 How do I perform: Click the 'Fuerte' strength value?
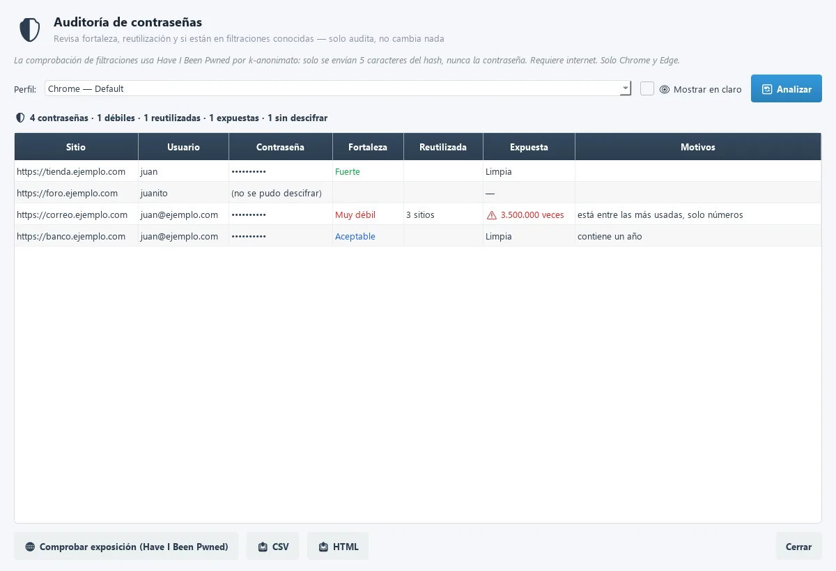point(348,171)
